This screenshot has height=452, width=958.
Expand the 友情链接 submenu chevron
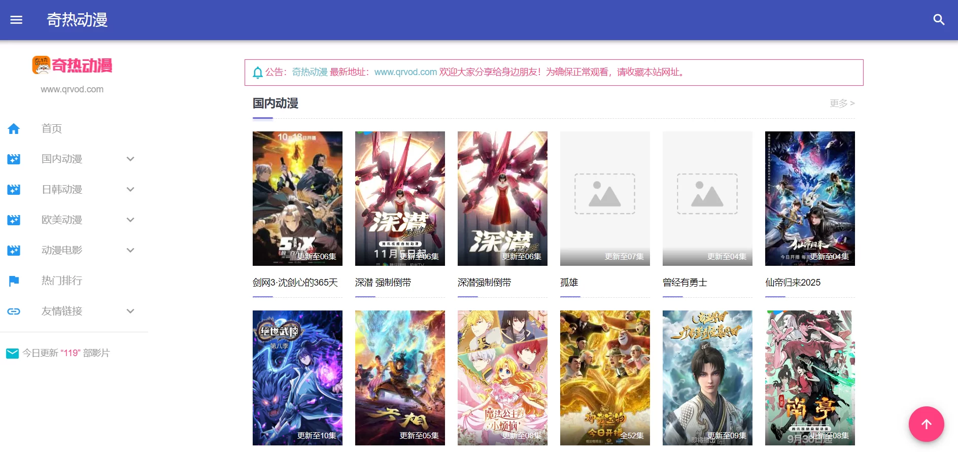(x=130, y=311)
